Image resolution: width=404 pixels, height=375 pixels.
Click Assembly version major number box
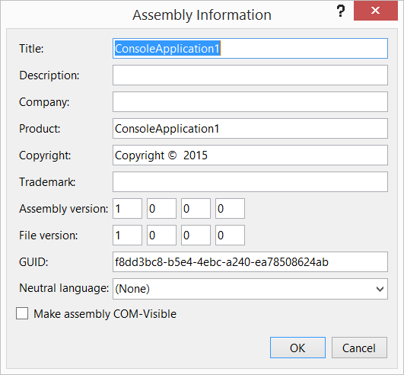[x=127, y=209]
